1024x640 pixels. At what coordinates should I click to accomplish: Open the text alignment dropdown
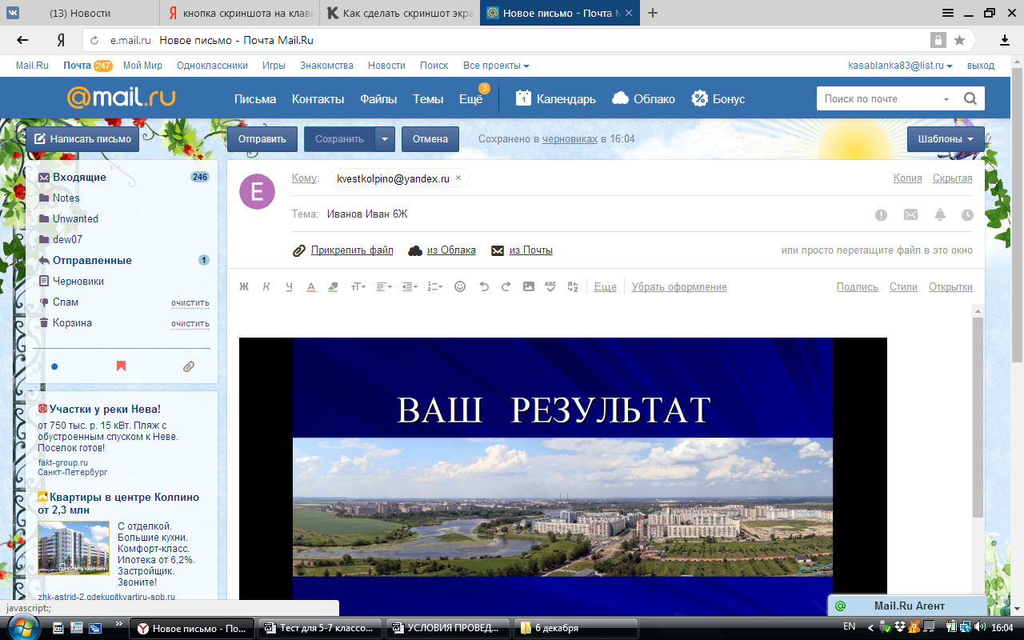point(384,286)
